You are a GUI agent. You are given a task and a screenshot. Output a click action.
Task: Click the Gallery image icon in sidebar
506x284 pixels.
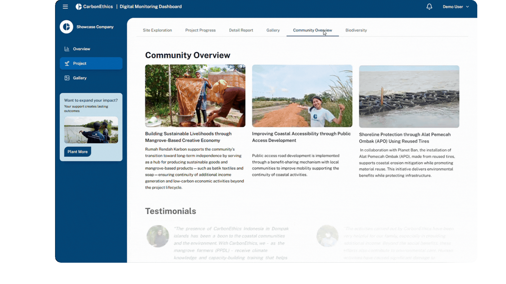point(67,78)
